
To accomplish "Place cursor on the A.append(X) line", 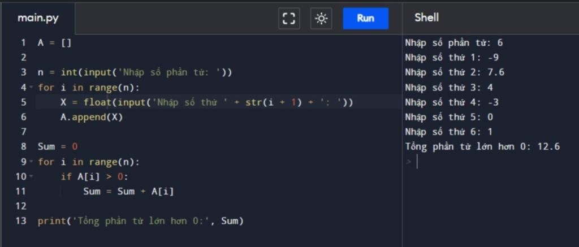I will (x=92, y=117).
